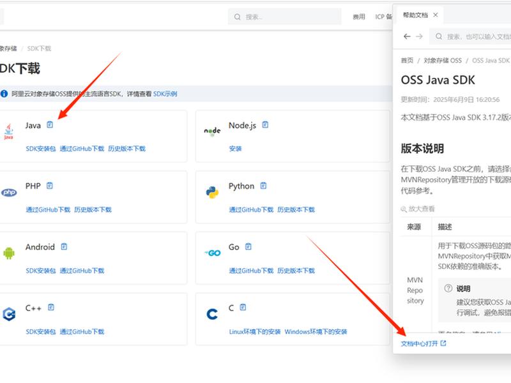Open the 费用 menu
511x383 pixels.
(x=359, y=17)
